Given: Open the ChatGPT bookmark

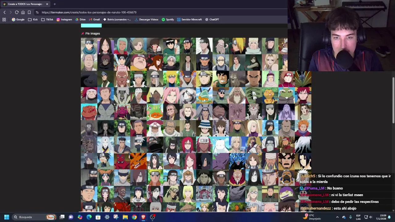Looking at the screenshot, I should pyautogui.click(x=212, y=19).
